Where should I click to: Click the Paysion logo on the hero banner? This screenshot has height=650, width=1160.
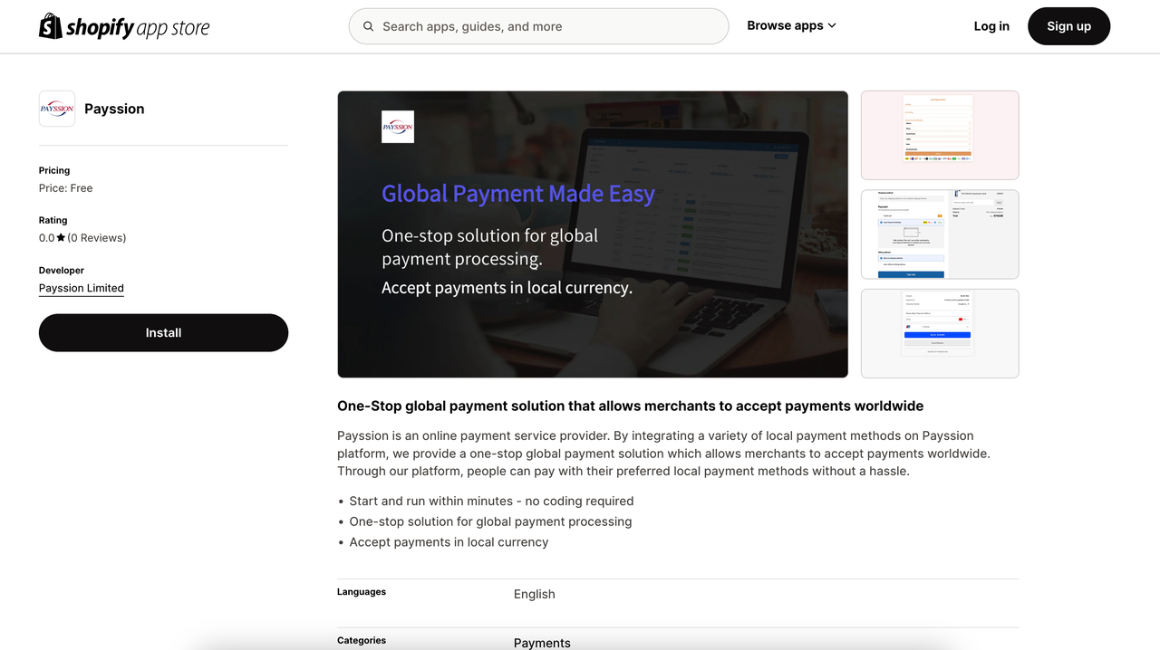coord(397,127)
